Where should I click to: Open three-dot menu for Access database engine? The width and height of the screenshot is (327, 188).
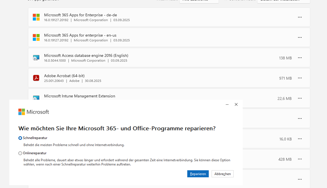(x=300, y=58)
